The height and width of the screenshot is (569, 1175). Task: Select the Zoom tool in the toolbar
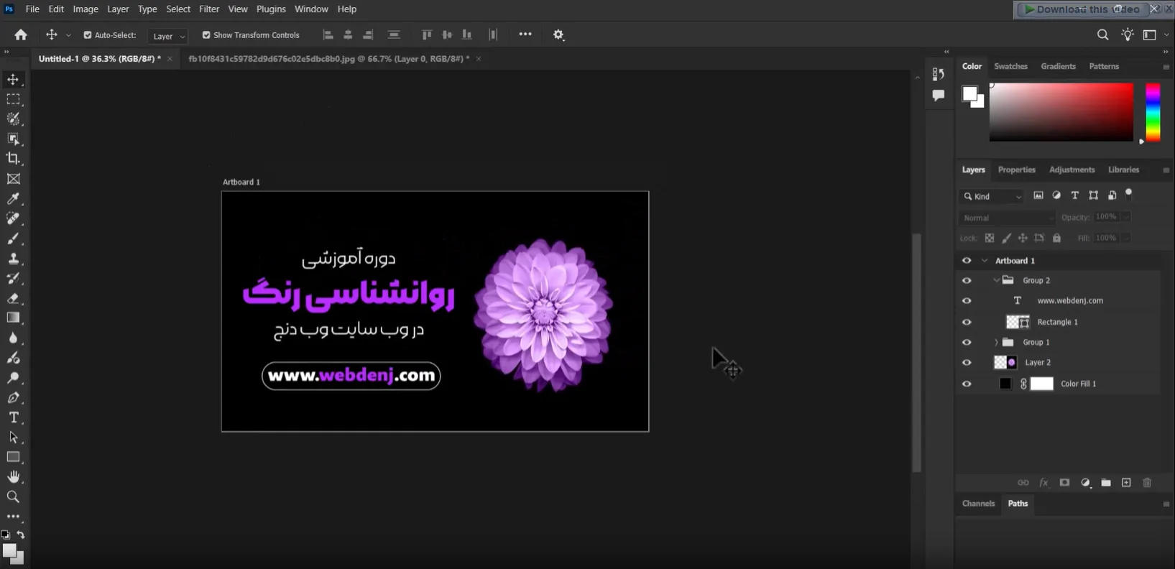(13, 496)
